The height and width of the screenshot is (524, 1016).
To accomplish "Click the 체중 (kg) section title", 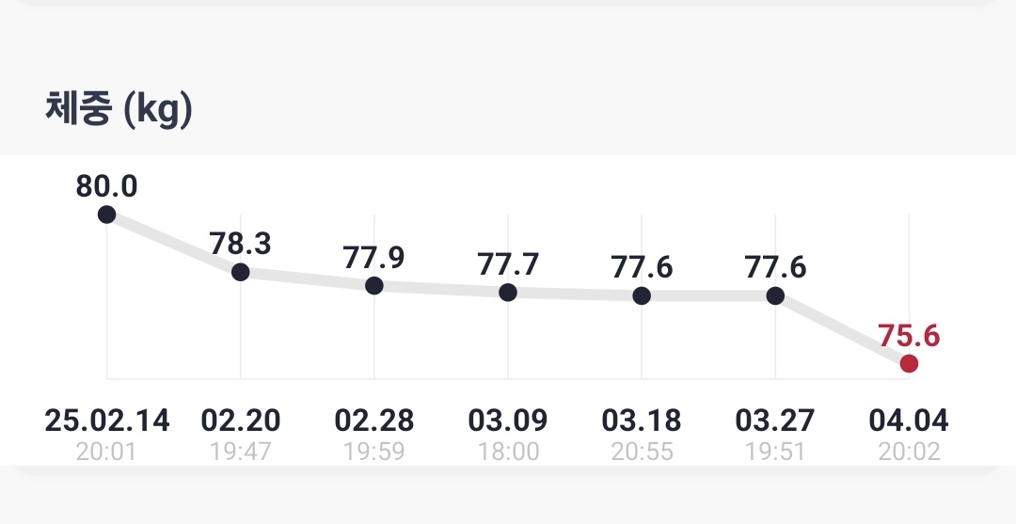I will point(119,110).
